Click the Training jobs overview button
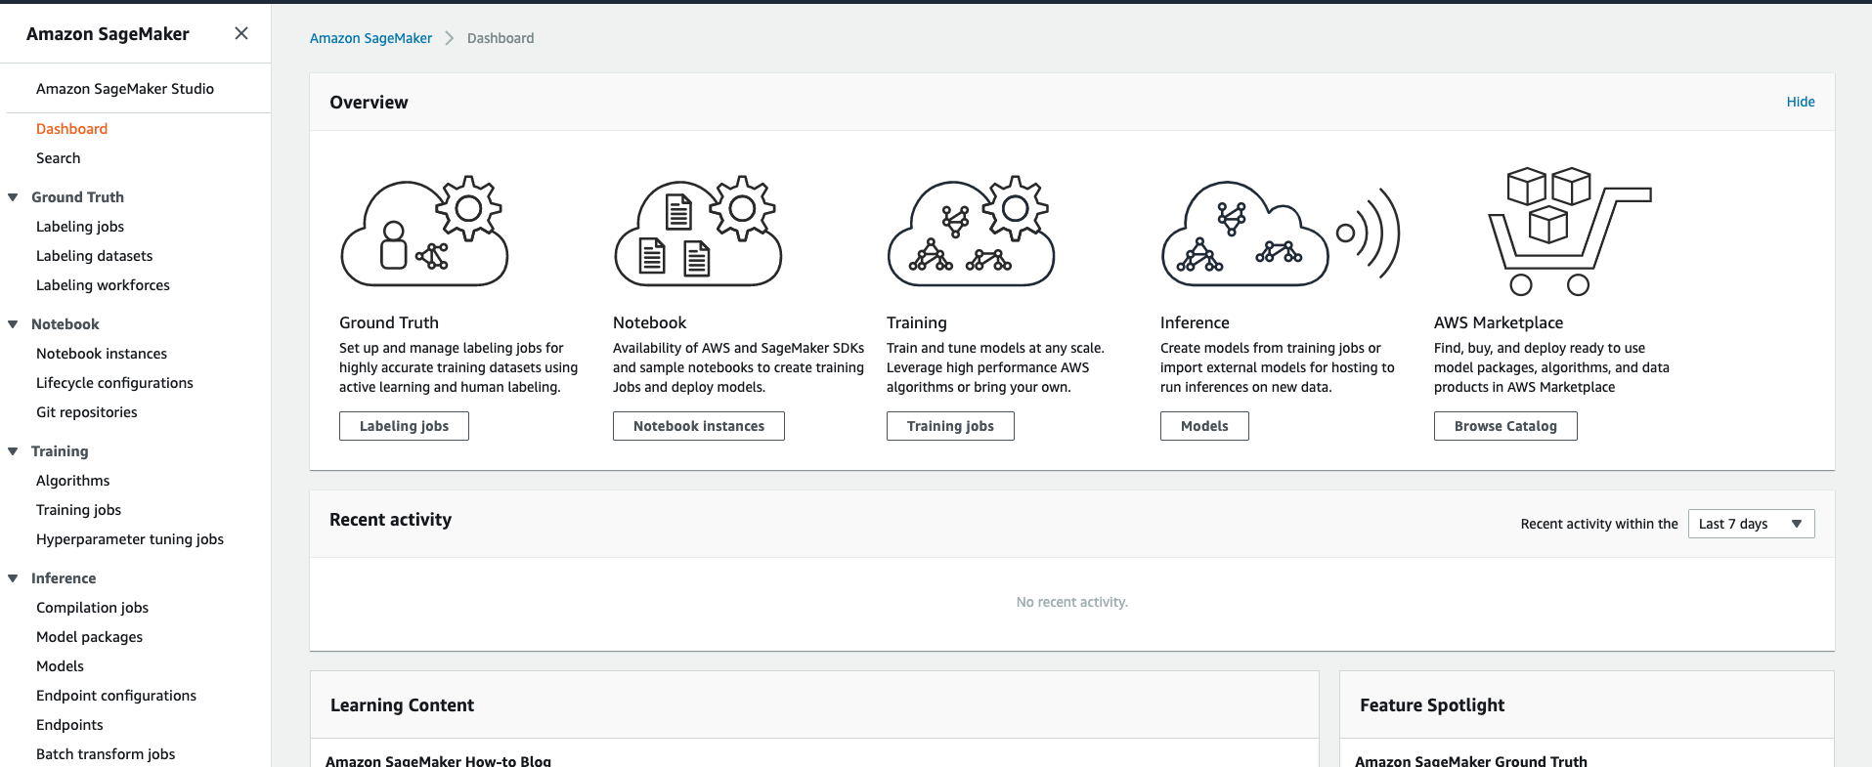Screen dimensions: 1872x767 (950, 426)
